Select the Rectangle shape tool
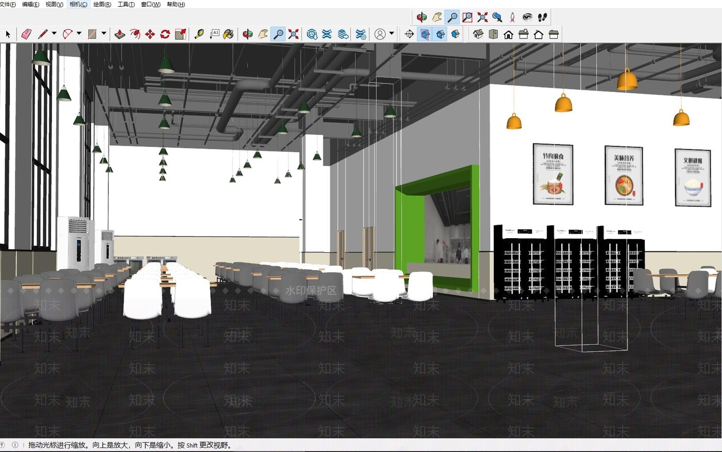The height and width of the screenshot is (452, 722). coord(92,34)
